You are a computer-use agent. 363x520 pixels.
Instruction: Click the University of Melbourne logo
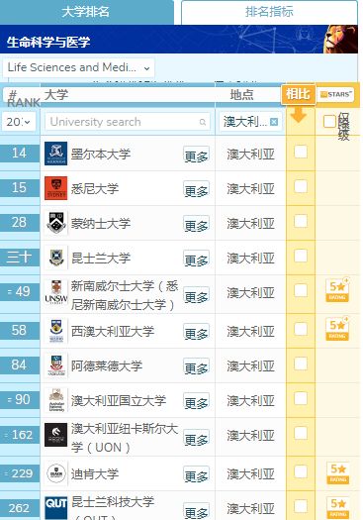(x=56, y=154)
